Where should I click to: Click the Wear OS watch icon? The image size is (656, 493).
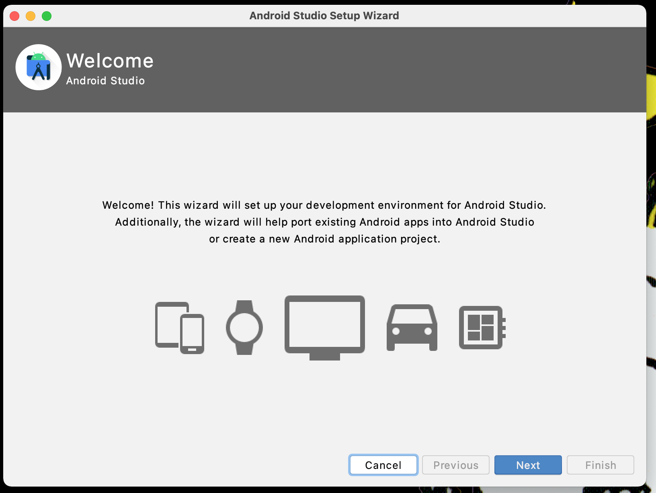pos(244,327)
